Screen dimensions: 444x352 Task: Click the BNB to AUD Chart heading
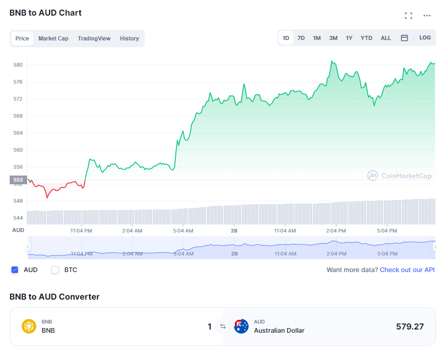46,13
